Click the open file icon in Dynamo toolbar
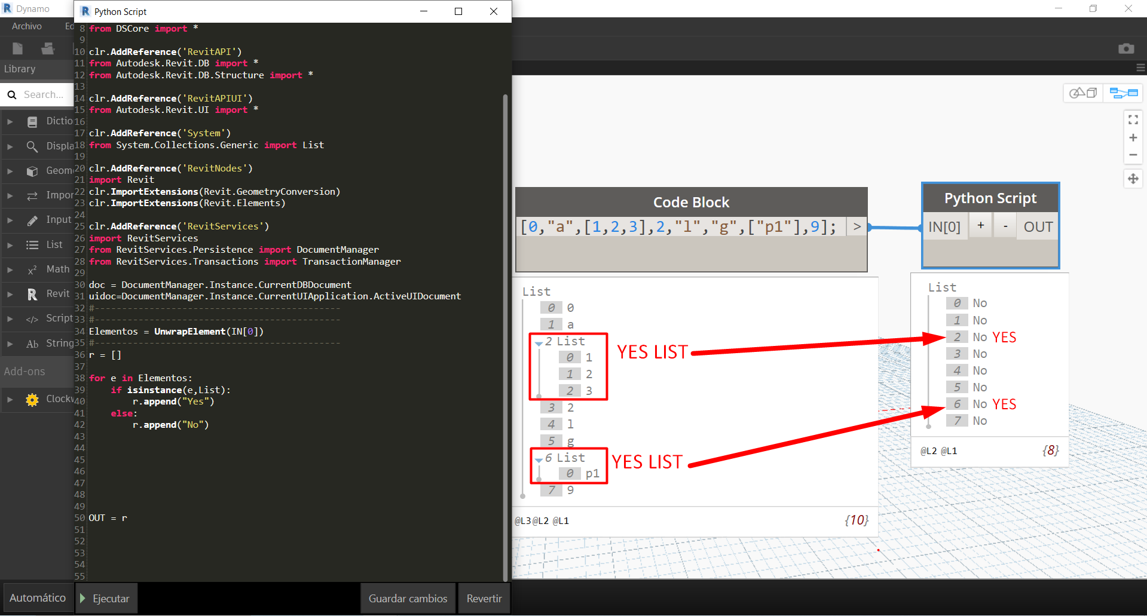The image size is (1147, 616). point(48,48)
